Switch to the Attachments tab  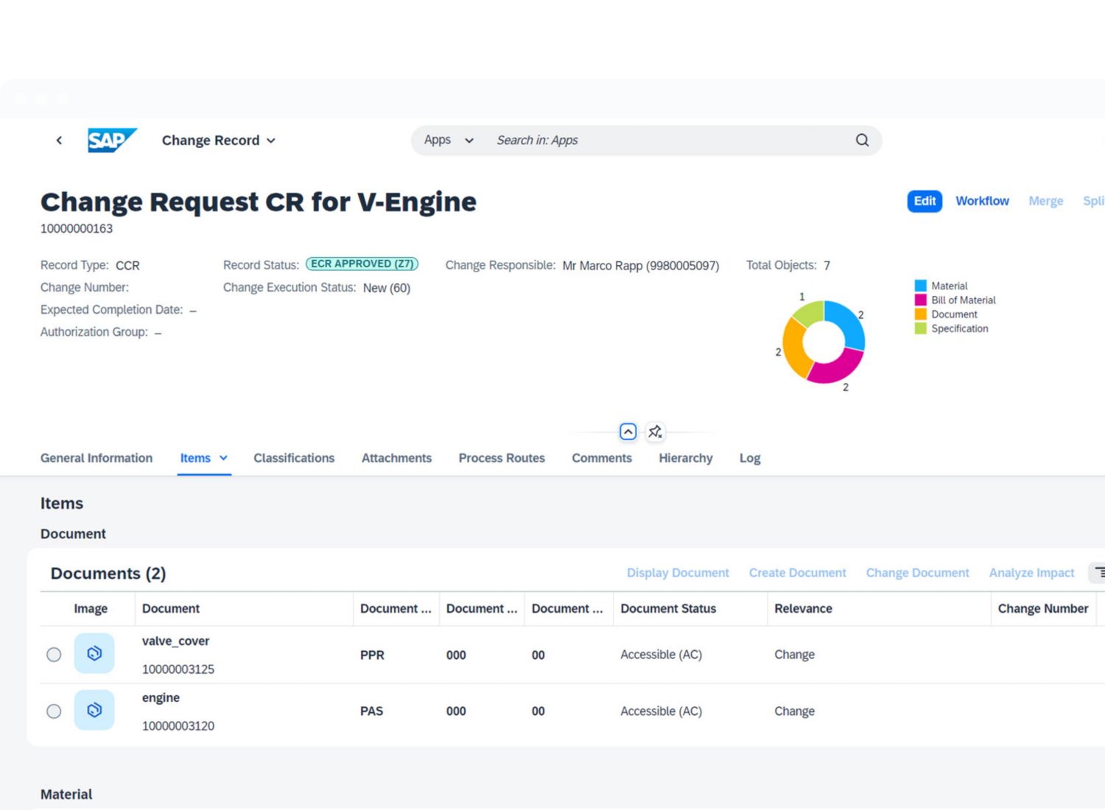tap(396, 458)
